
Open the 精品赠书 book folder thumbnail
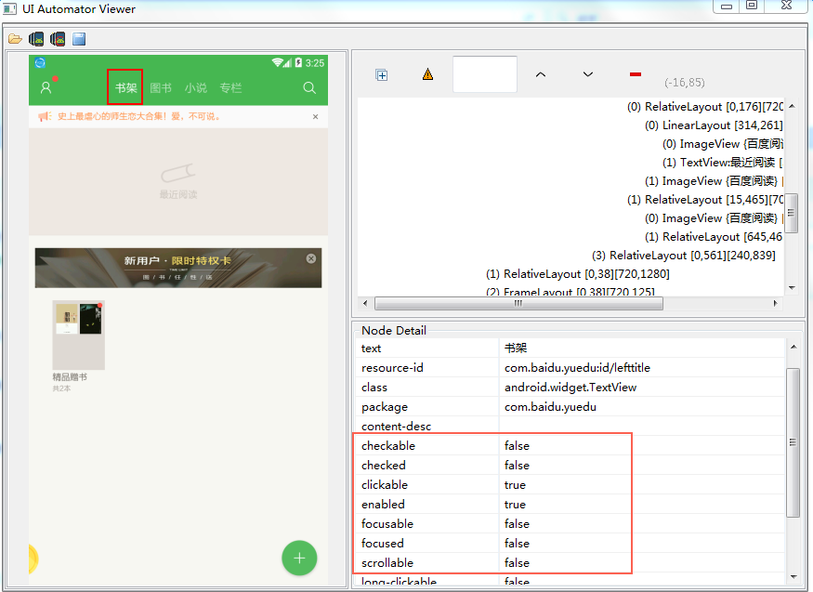pos(78,335)
